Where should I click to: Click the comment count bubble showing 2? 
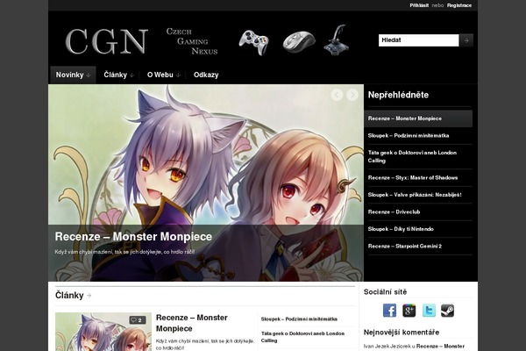pyautogui.click(x=138, y=320)
